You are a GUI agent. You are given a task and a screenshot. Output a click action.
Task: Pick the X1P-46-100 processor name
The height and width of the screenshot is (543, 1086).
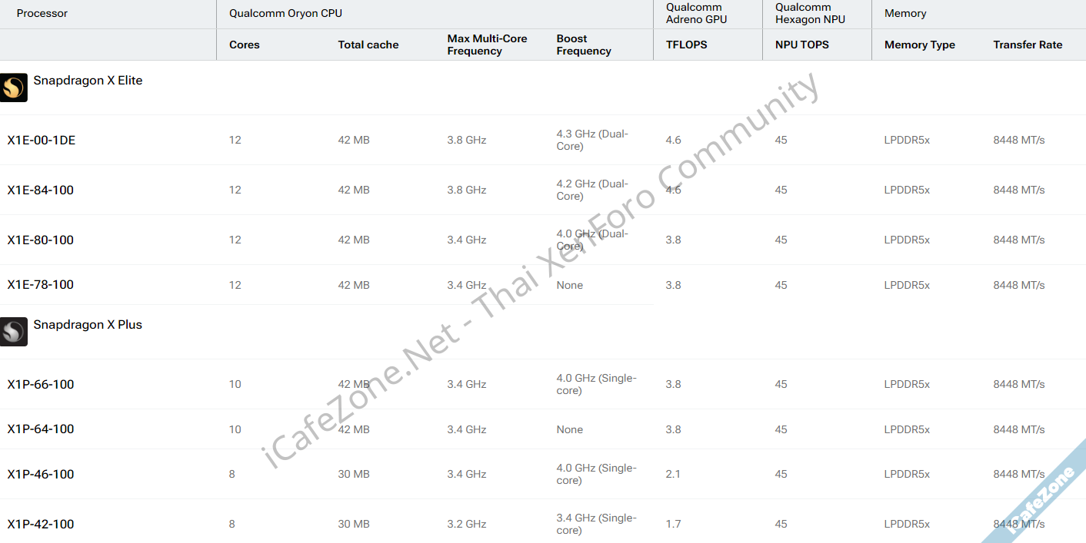point(41,474)
